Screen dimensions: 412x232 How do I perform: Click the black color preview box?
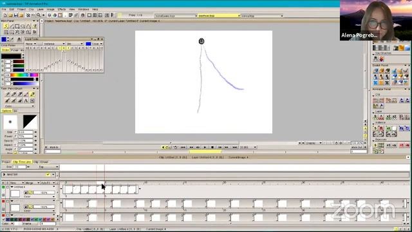[x=11, y=56]
